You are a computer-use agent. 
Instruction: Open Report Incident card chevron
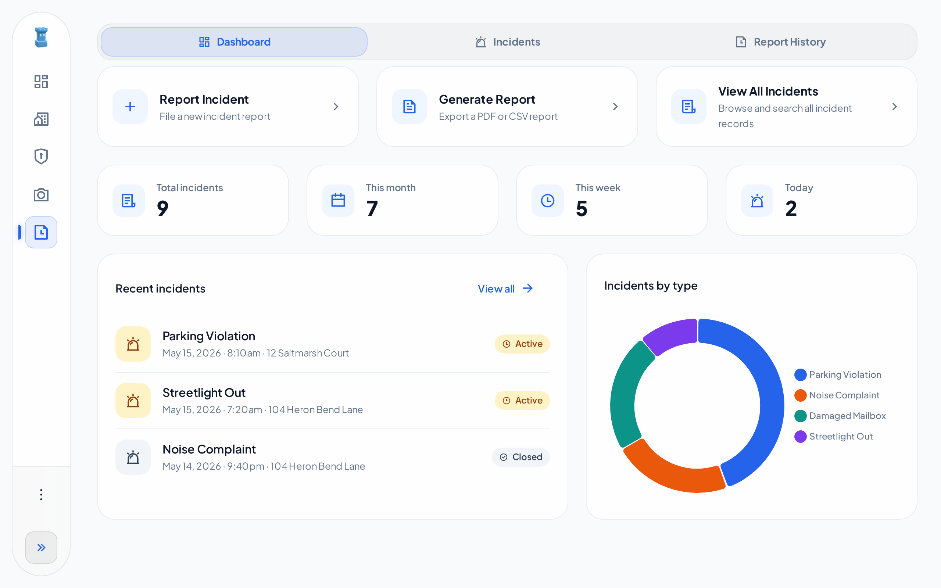(x=336, y=107)
